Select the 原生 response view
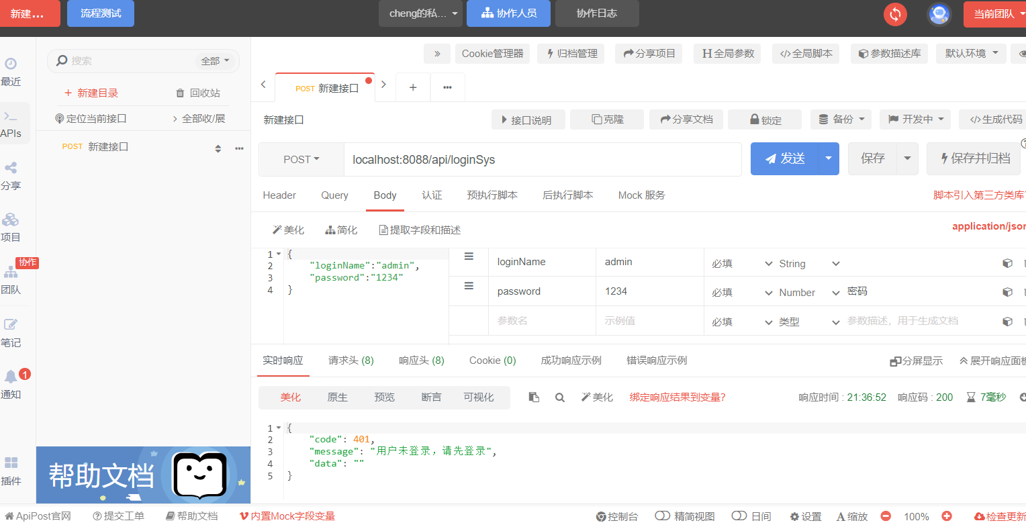 click(x=337, y=397)
